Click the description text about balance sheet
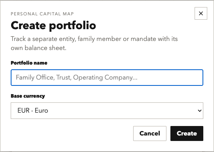This screenshot has height=152, width=214. coord(94,43)
